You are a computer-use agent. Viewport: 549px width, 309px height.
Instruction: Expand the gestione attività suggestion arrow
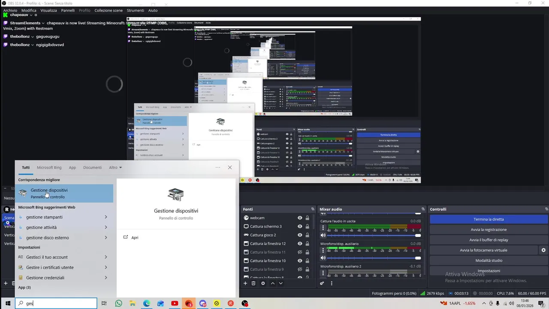106,227
